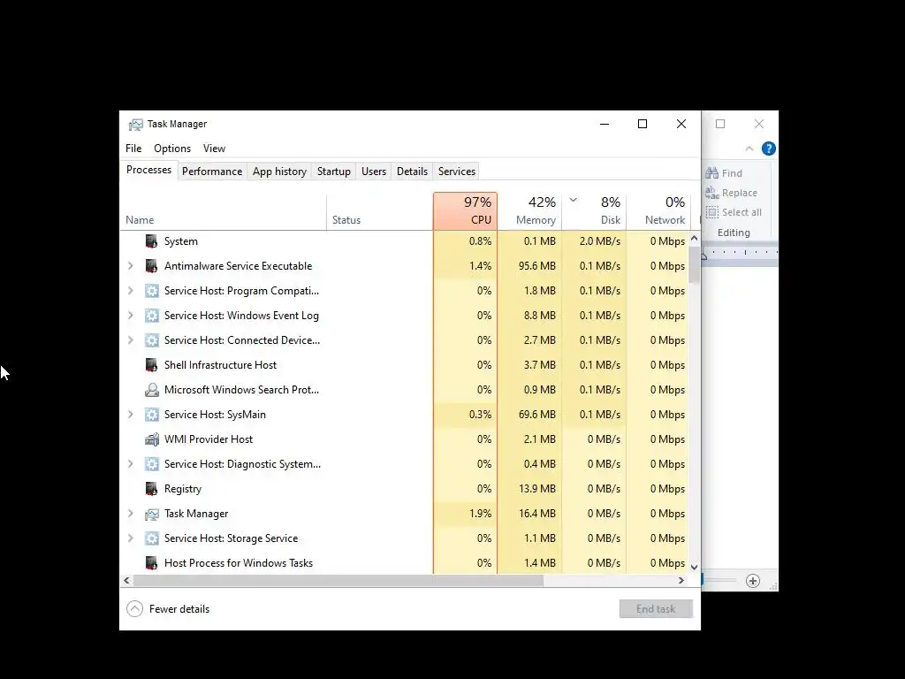Screen dimensions: 905x679
Task: Collapse the view with the Fewer details arrow
Action: 134,608
